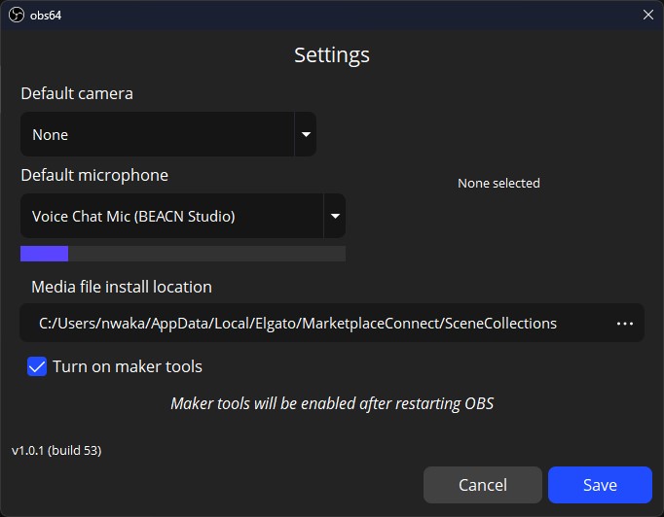Click the Default camera dropdown arrow
Screen dimensions: 664x517
tap(306, 134)
